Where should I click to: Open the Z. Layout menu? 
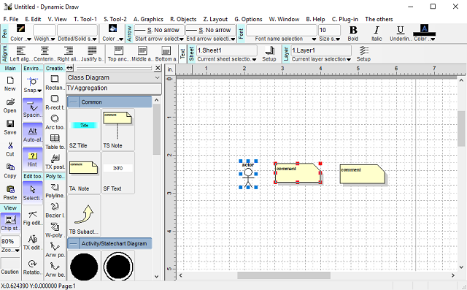tap(215, 19)
